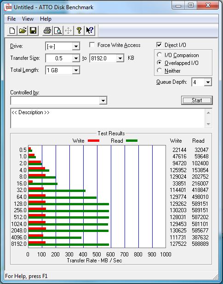Enable Force Write Access checkbox
Screen dimensions: 223x284
pos(92,45)
